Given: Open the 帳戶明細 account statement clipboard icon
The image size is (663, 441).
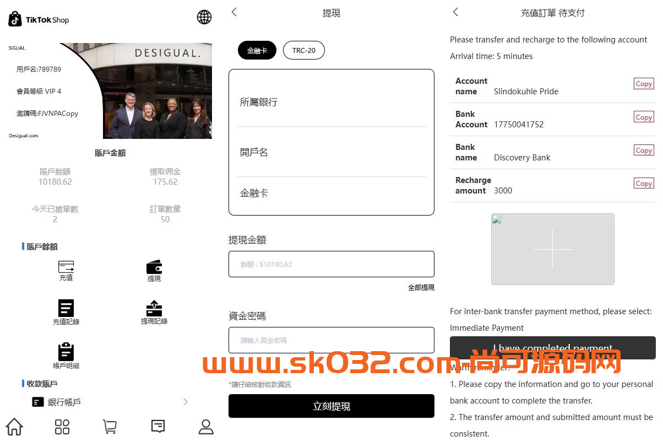Looking at the screenshot, I should point(66,351).
